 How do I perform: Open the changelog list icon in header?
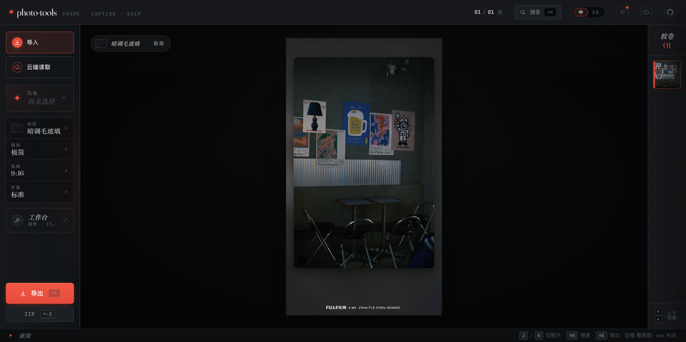pos(623,12)
